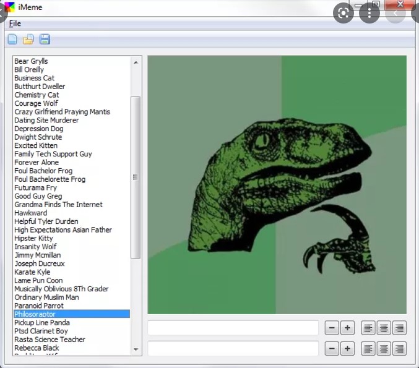
Task: Click the Philosoraptor preview image
Action: (277, 185)
